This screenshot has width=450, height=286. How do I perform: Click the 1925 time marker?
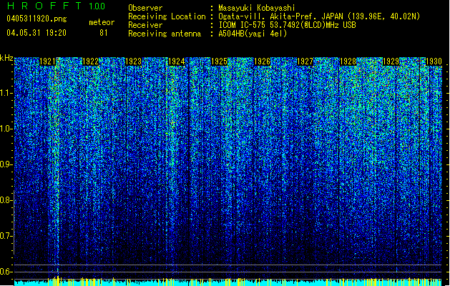tap(219, 61)
